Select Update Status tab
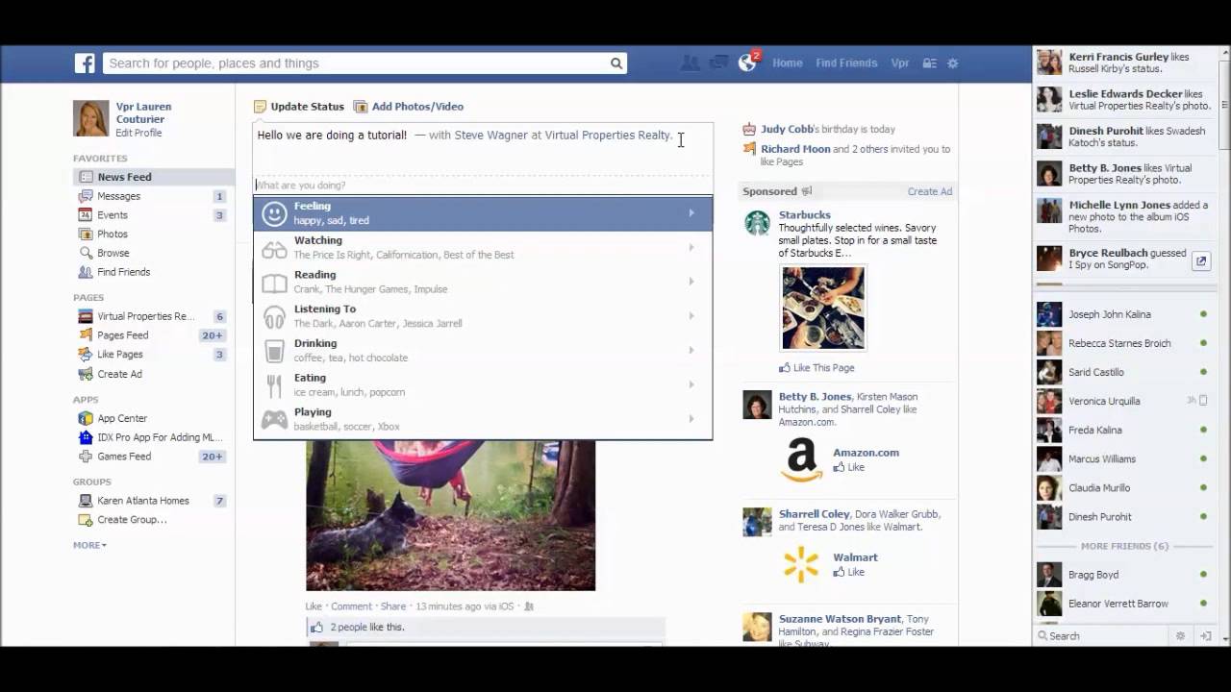 (299, 107)
